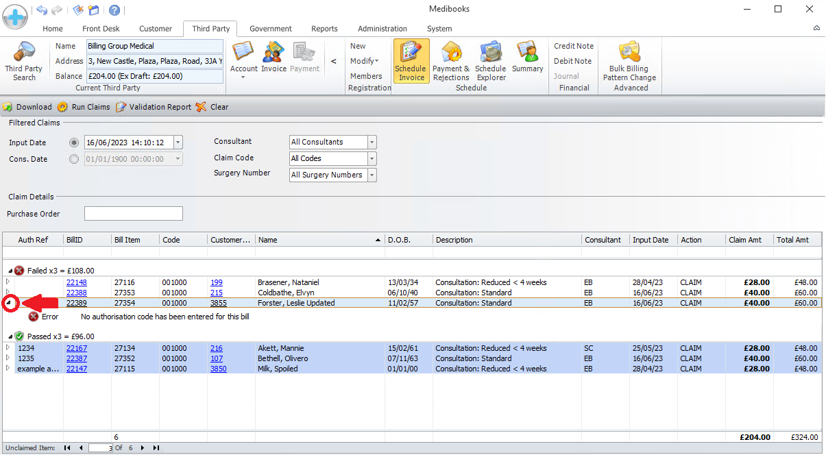Open Payment & Rejections
Image resolution: width=826 pixels, height=455 pixels.
click(x=451, y=61)
